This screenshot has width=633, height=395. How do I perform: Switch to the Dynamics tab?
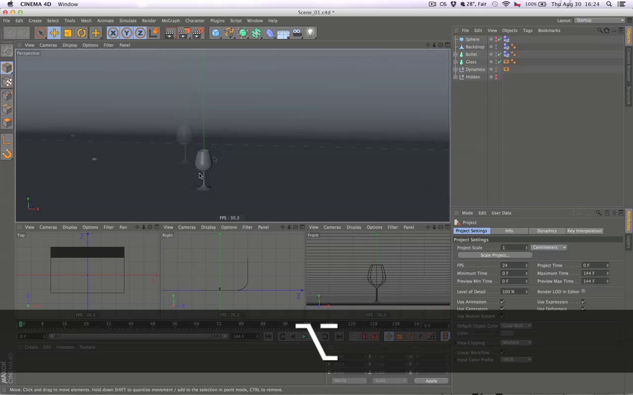[547, 231]
